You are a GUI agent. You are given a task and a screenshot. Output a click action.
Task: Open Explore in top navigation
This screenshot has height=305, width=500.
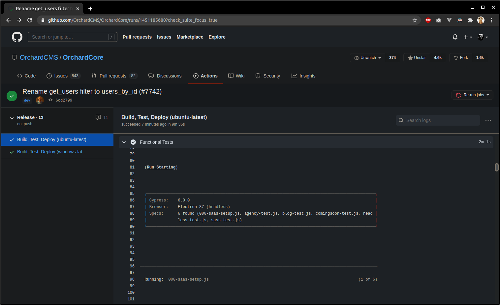point(217,37)
